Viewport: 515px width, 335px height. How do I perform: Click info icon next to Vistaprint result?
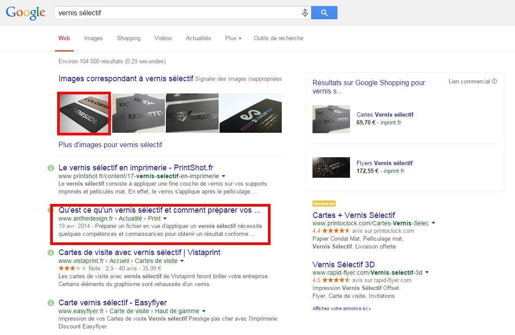pyautogui.click(x=51, y=252)
